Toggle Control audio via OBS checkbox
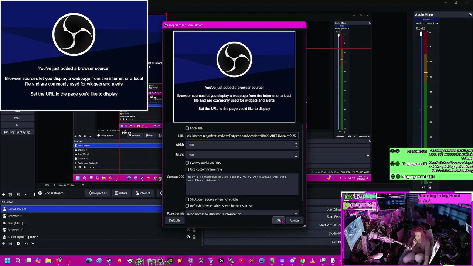This screenshot has width=473, height=266. coord(187,163)
